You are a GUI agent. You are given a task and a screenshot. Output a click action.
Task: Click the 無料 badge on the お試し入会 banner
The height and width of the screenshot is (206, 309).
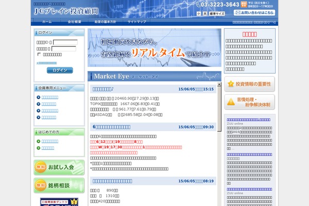click(x=41, y=167)
